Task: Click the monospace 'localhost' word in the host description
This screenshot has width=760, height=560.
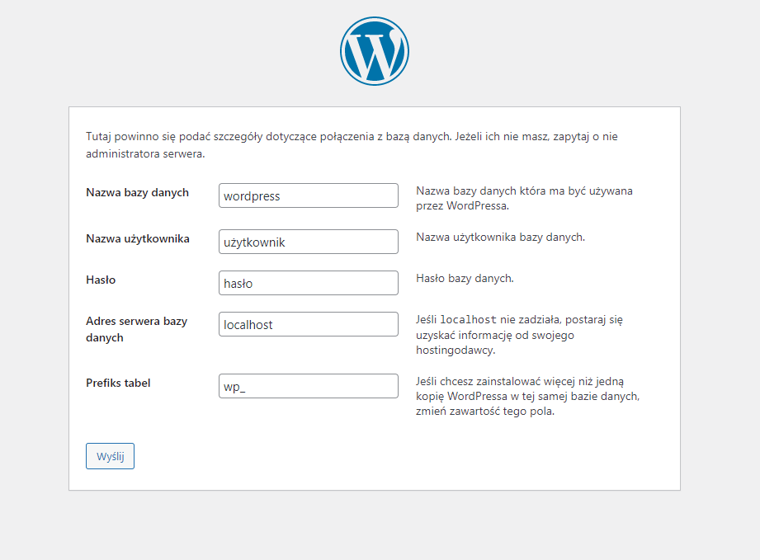Action: [468, 319]
